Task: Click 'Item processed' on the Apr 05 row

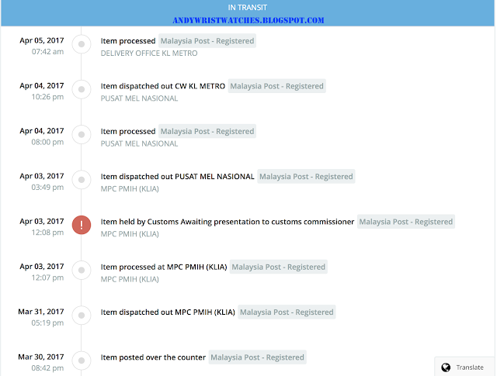Action: (128, 41)
